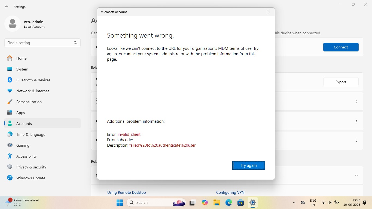
Task: Click the Find a setting search box
Action: pyautogui.click(x=42, y=43)
